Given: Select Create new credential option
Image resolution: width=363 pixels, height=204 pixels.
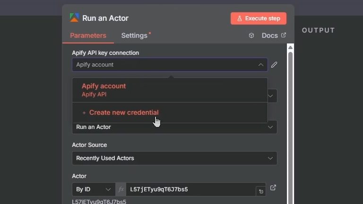Looking at the screenshot, I should (123, 112).
